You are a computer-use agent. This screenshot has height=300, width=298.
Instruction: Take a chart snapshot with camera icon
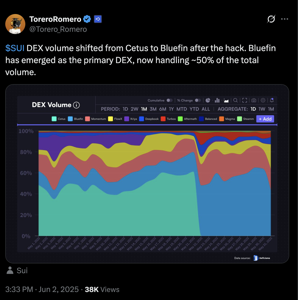pos(254,100)
